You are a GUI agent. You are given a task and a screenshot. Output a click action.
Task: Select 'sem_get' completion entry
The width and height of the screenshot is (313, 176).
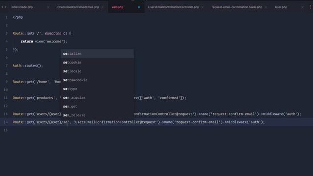pos(97,107)
